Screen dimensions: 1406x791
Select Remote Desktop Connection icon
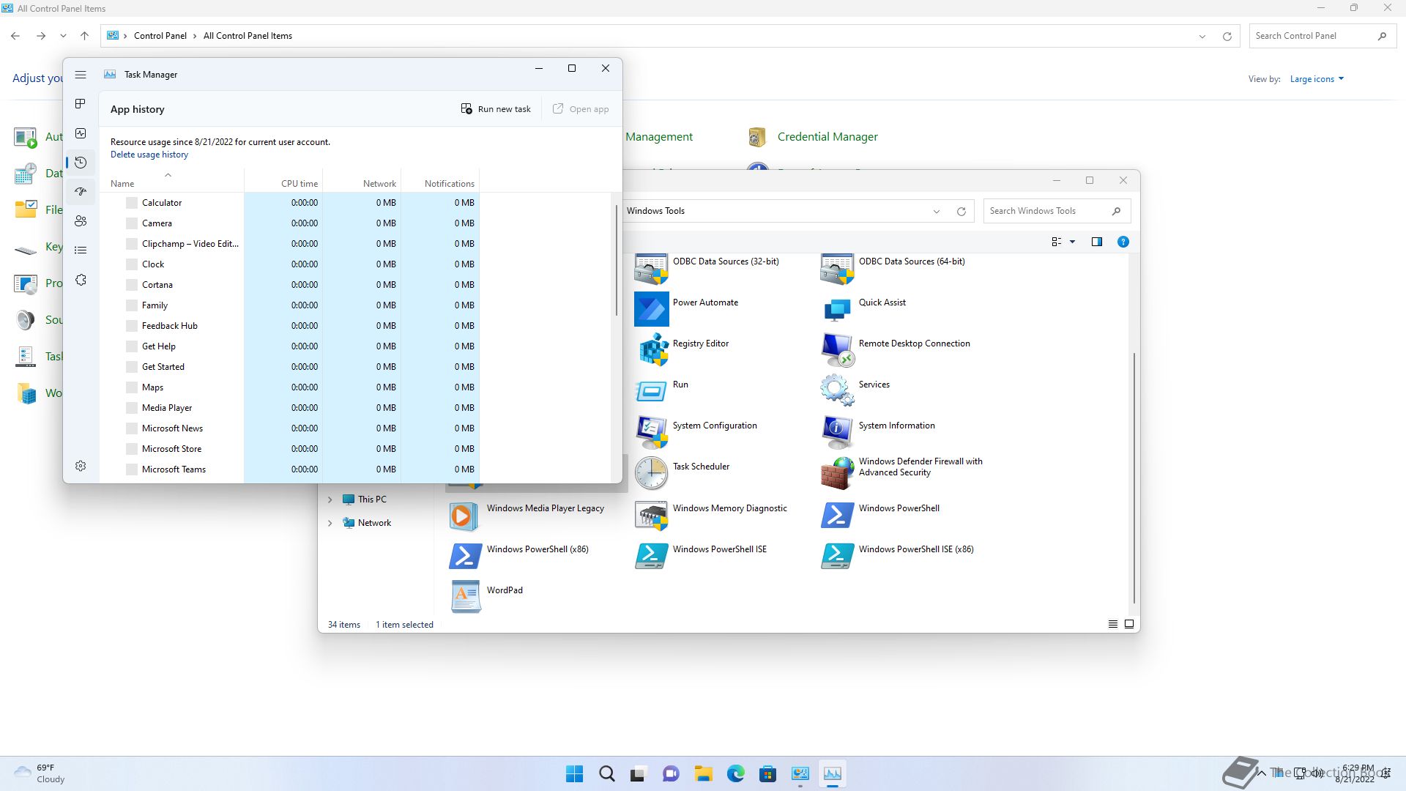837,349
